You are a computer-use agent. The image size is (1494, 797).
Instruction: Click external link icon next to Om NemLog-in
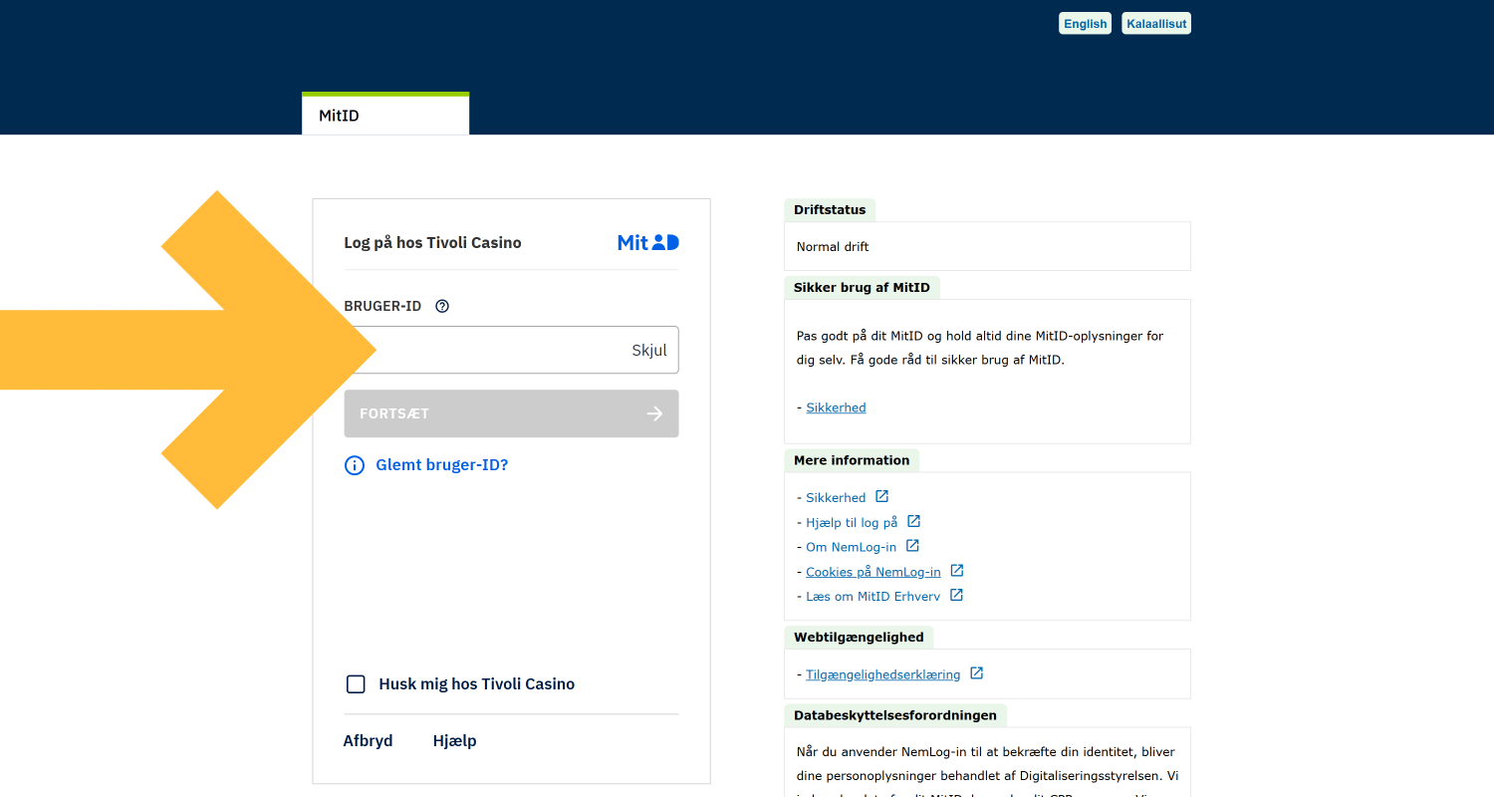point(912,546)
